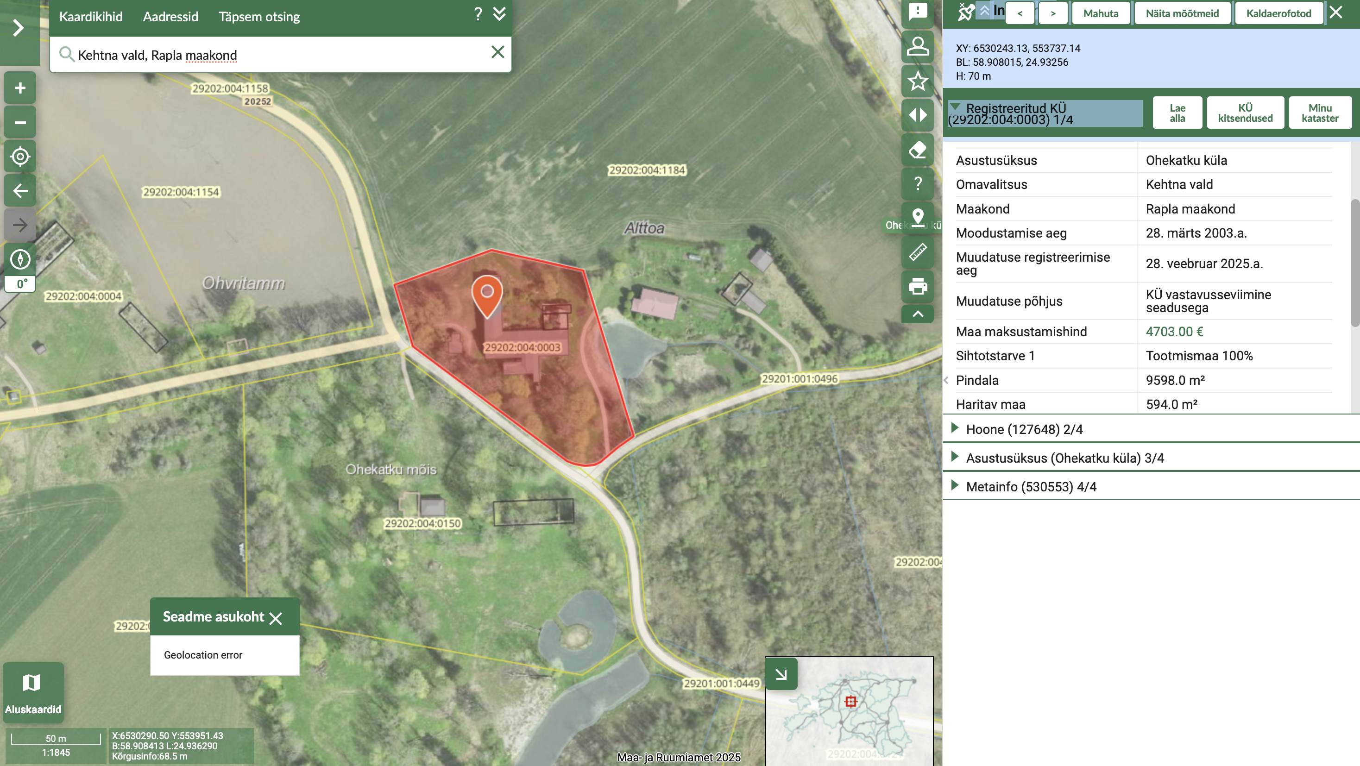Select the location pin info tool
The height and width of the screenshot is (766, 1360).
pos(918,218)
